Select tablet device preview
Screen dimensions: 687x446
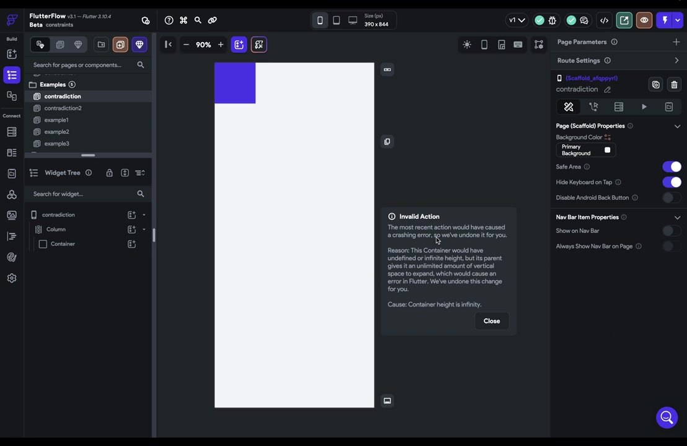pos(337,20)
